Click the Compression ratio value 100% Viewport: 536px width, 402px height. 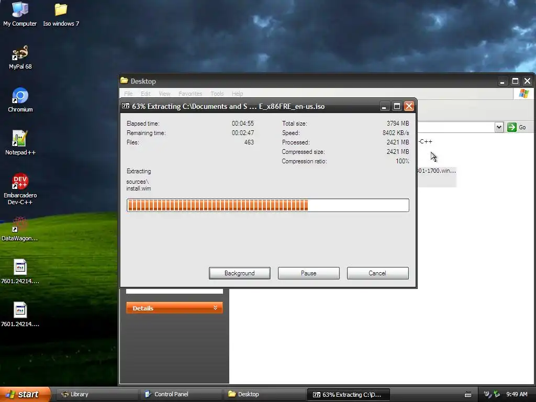coord(403,161)
